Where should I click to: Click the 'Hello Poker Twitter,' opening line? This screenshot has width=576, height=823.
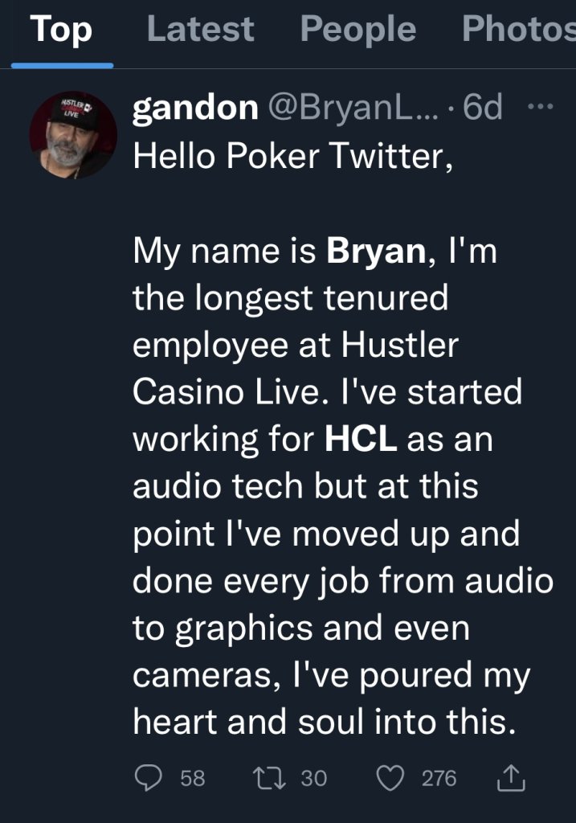click(x=293, y=156)
